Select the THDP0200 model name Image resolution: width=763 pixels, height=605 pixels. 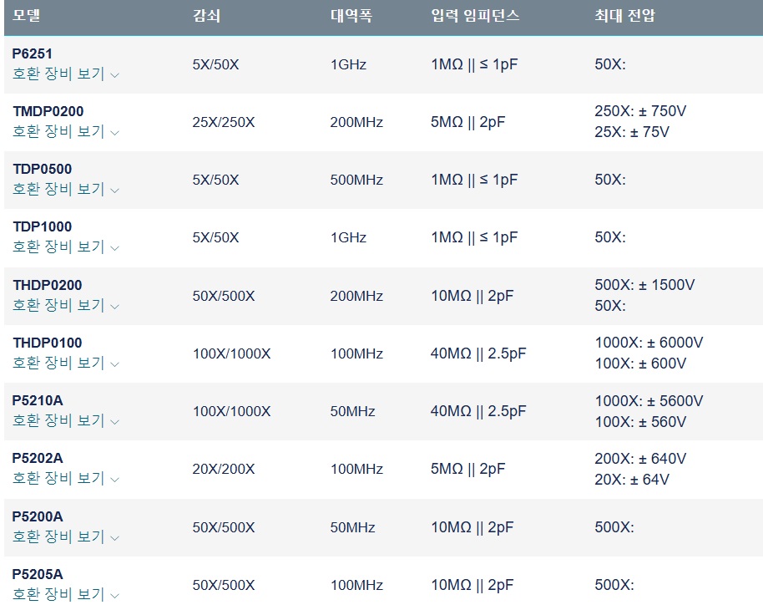tap(48, 285)
